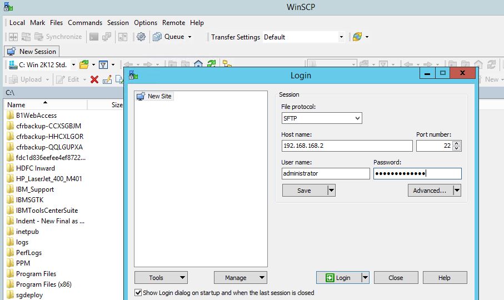Screen dimensions: 504x300
Task: Click the local home directory icon
Action: click(x=198, y=64)
